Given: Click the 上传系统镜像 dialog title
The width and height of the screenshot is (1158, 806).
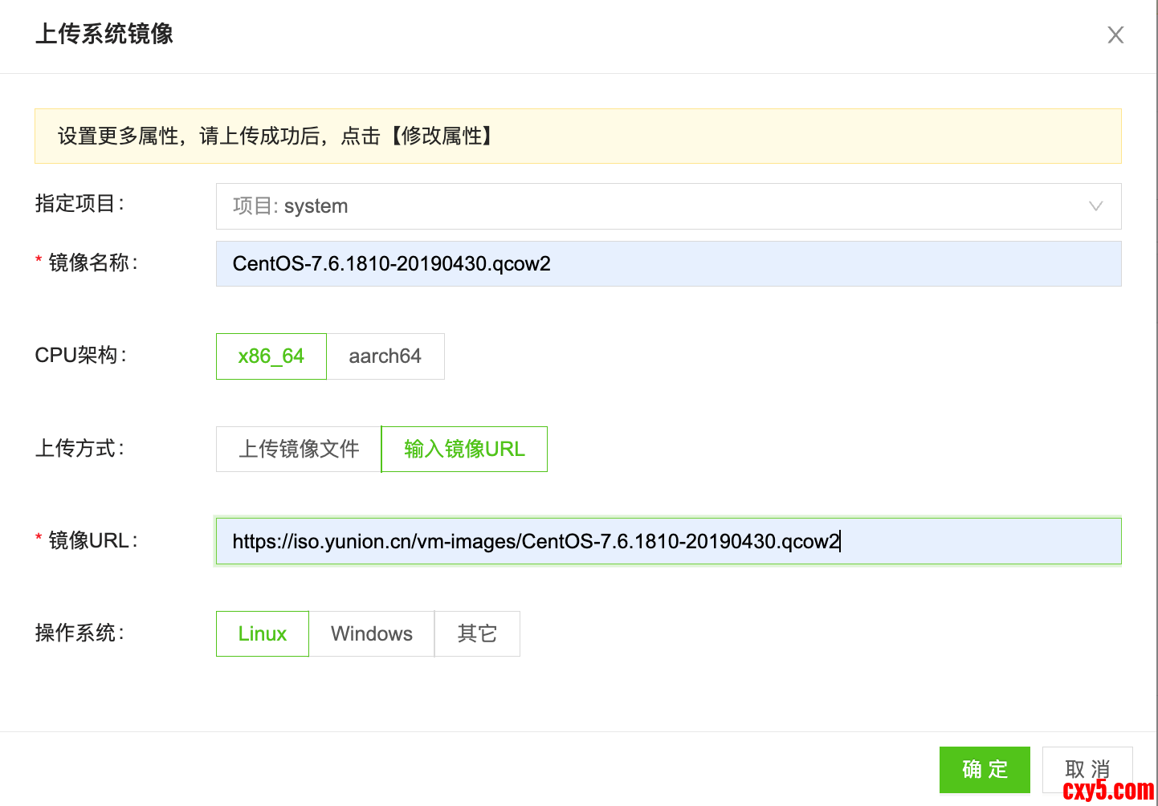Looking at the screenshot, I should 104,35.
